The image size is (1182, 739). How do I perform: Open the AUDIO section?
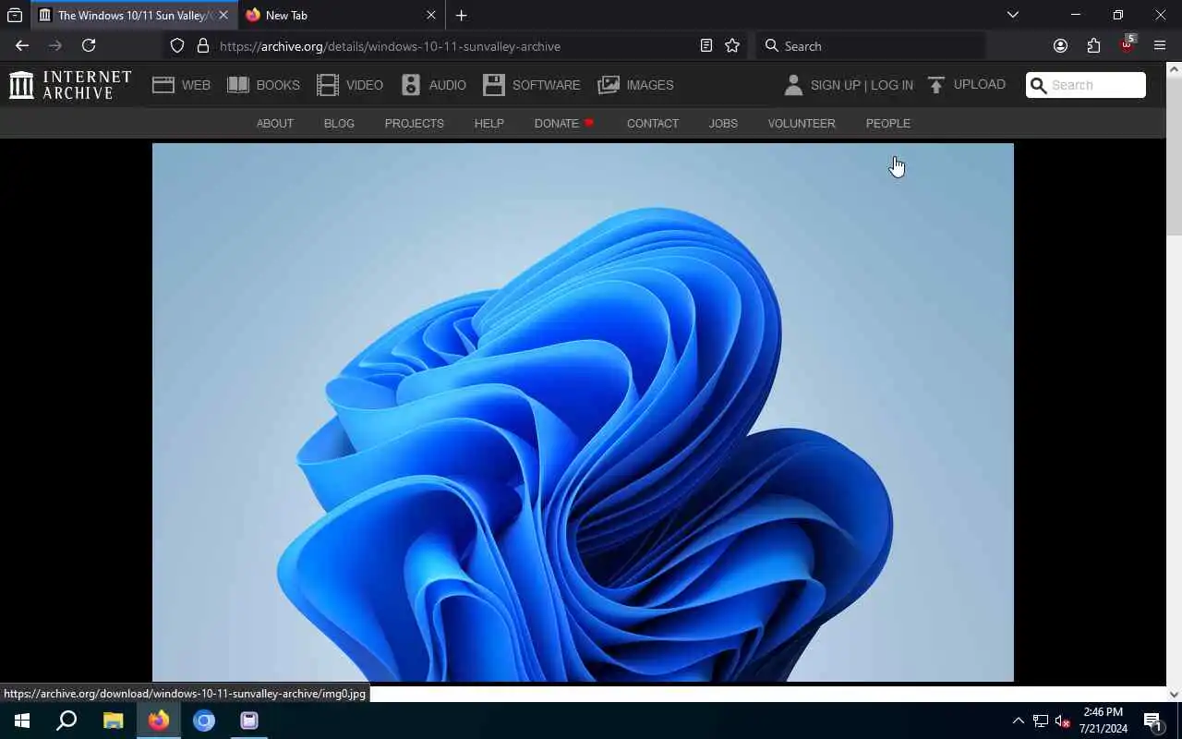tap(434, 85)
